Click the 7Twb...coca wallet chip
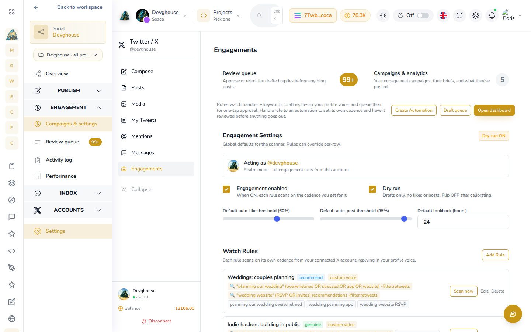 click(313, 15)
